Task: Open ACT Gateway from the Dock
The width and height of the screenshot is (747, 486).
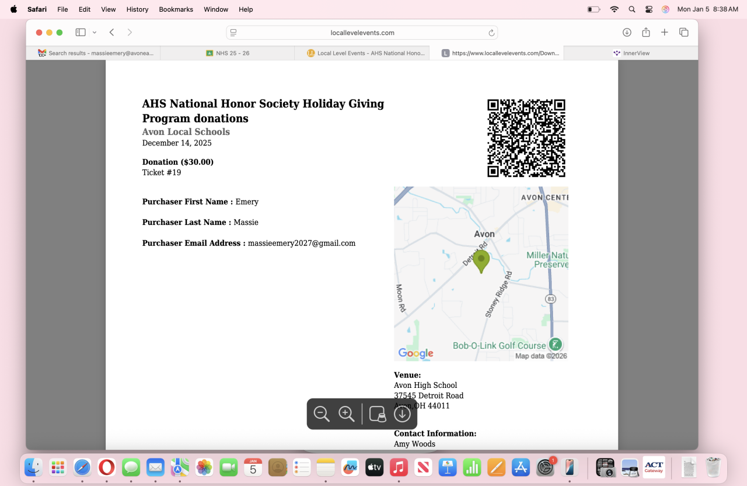Action: pyautogui.click(x=654, y=467)
